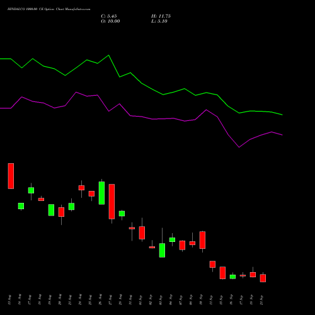315x315 pixels.
Task: Click the 14 Aug date label
Action: click(20, 299)
